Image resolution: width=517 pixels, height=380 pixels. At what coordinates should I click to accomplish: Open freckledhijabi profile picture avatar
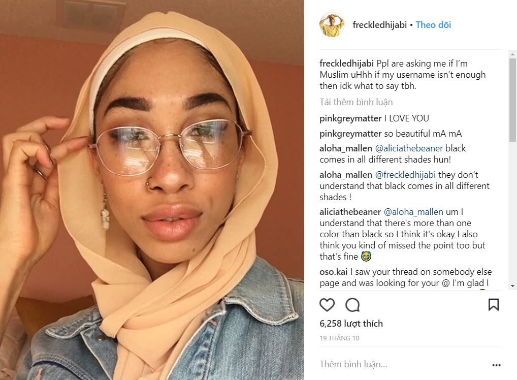tap(332, 25)
